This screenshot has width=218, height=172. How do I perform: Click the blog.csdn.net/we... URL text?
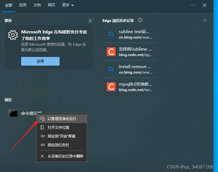click(136, 90)
